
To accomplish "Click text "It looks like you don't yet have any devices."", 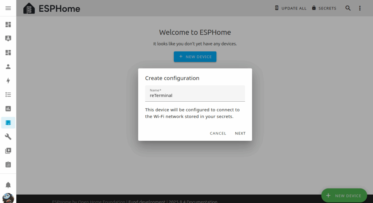I will [195, 44].
